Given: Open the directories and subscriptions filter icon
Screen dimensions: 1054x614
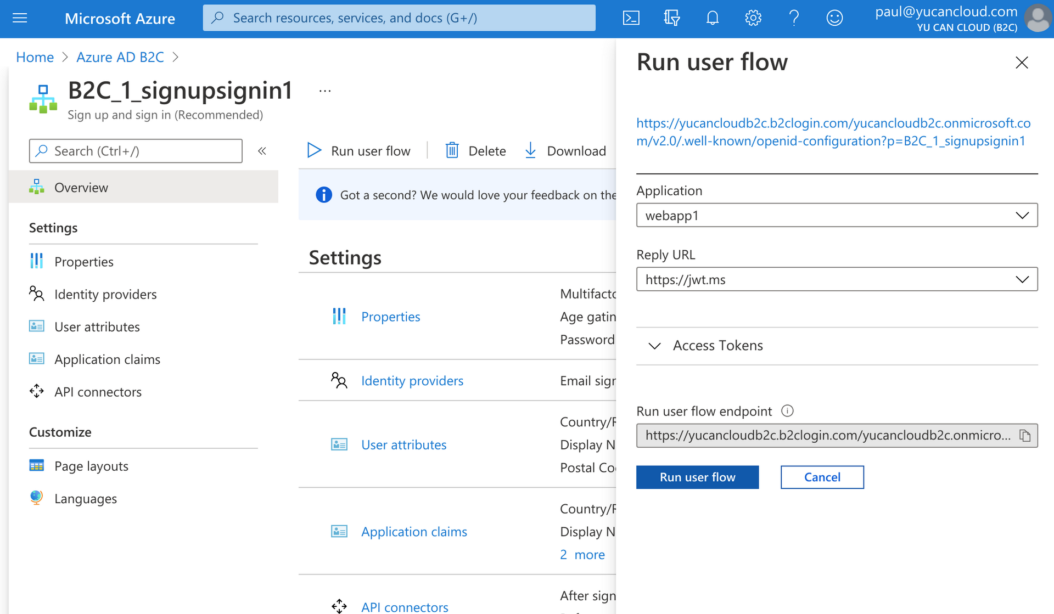Looking at the screenshot, I should (x=671, y=18).
